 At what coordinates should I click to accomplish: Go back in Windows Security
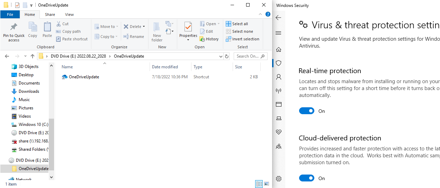coord(279,18)
